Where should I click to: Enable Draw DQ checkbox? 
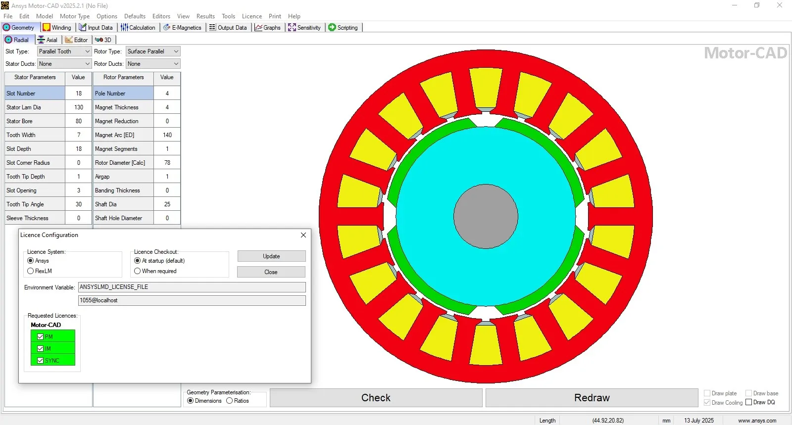click(749, 402)
